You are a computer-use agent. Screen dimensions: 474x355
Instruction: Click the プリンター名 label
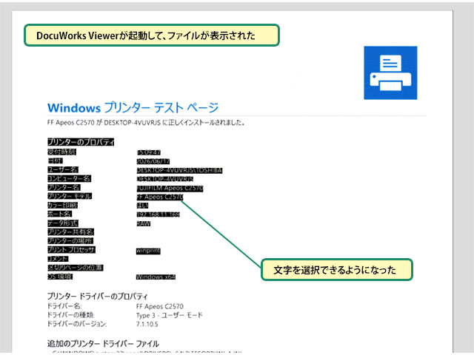click(64, 187)
